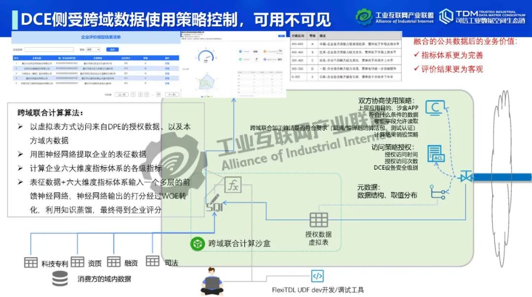Click the developer user with laptop icon
Image resolution: width=532 pixels, height=297 pixels.
click(213, 282)
